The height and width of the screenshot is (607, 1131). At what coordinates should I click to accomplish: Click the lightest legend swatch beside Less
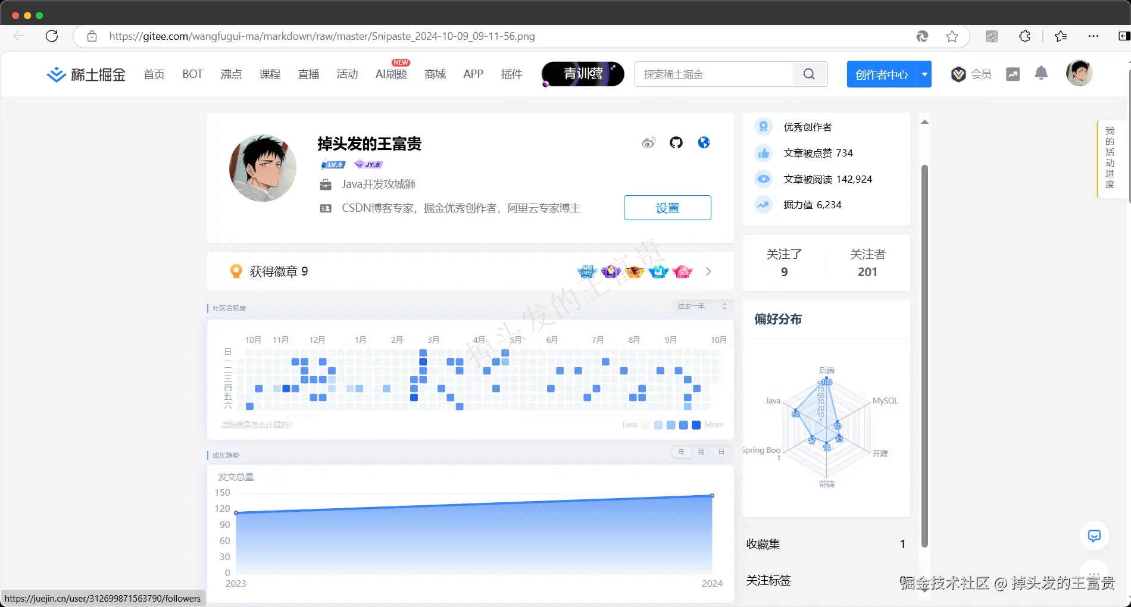646,425
